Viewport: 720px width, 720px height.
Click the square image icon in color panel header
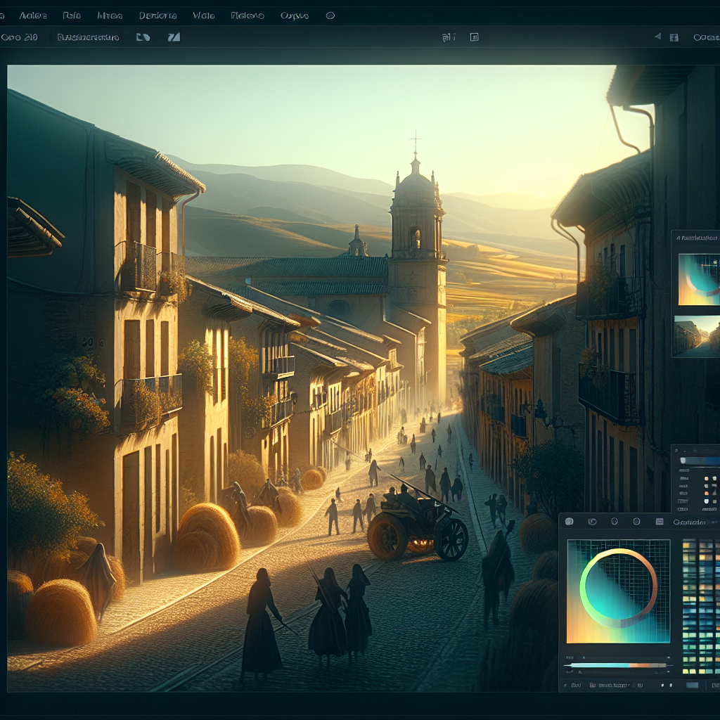pyautogui.click(x=659, y=522)
